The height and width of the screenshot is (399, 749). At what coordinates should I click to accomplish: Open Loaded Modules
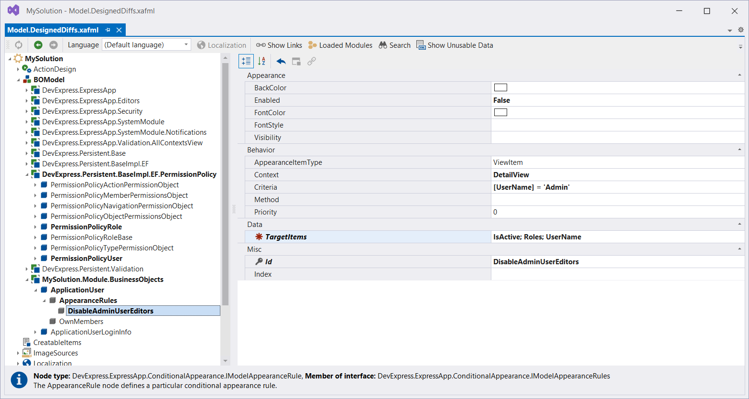(340, 45)
